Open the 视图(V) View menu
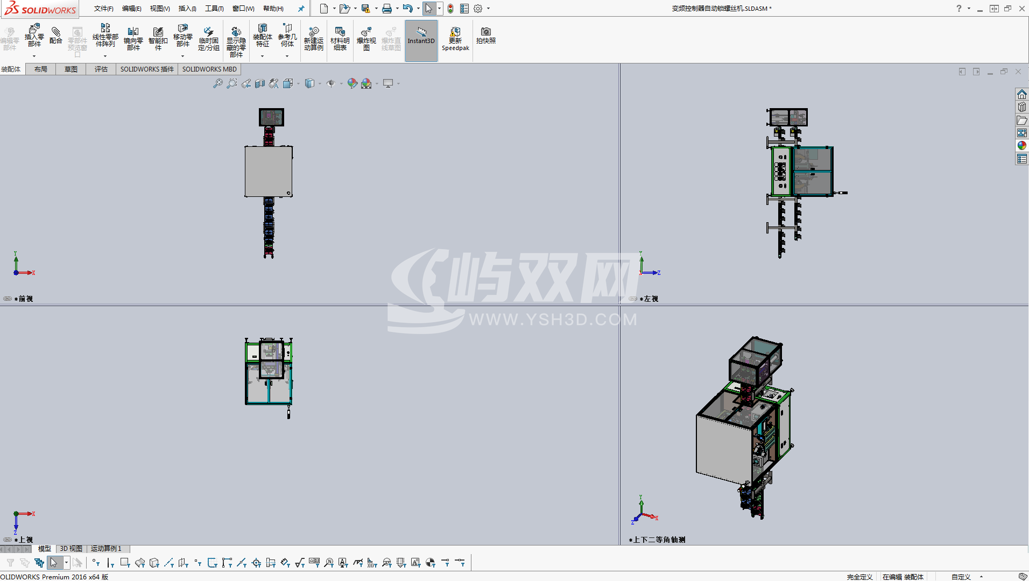The image size is (1029, 581). pyautogui.click(x=160, y=9)
